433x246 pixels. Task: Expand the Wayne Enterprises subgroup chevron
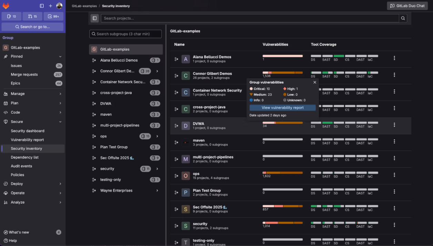click(x=157, y=191)
